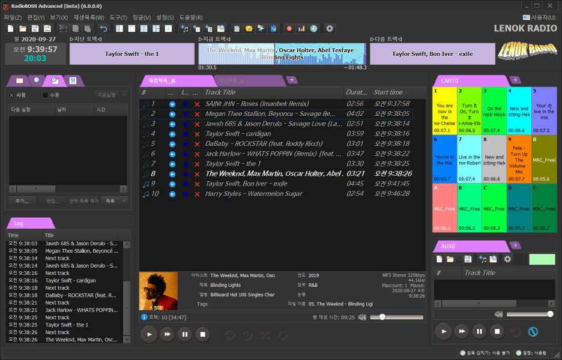Click the undo arrow icon in toolbar
The height and width of the screenshot is (360, 562).
(x=104, y=29)
